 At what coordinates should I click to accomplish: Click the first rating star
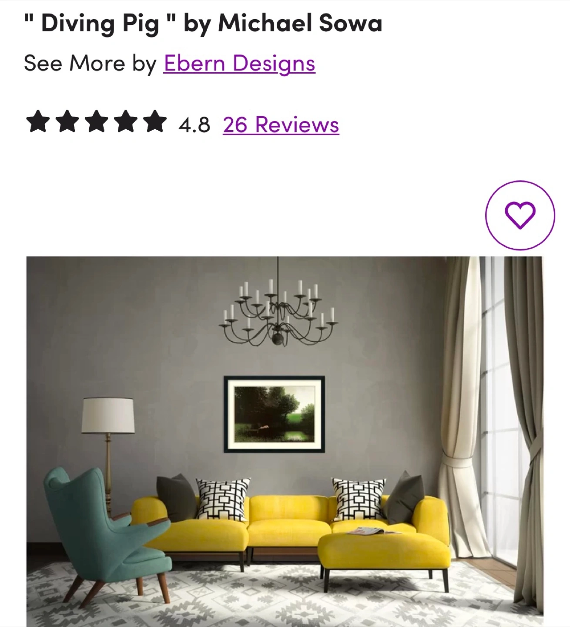(x=38, y=121)
